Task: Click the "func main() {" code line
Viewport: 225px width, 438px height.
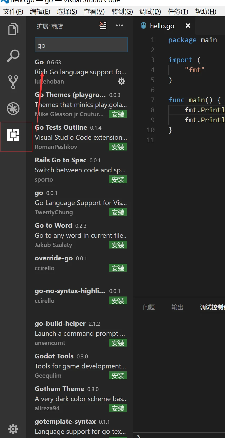Action: point(195,100)
